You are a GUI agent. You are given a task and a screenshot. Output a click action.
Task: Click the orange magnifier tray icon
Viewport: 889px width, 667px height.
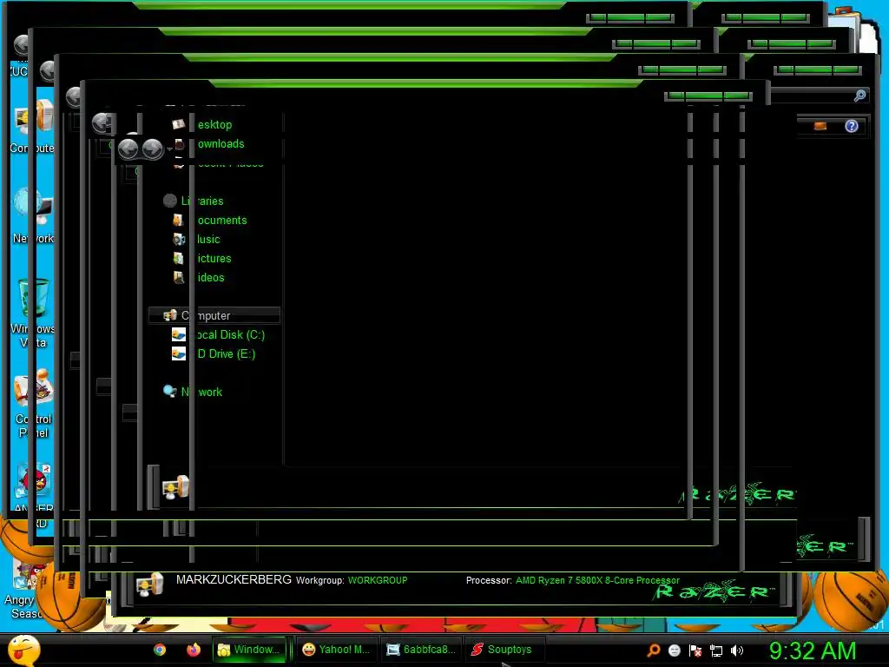click(x=654, y=650)
